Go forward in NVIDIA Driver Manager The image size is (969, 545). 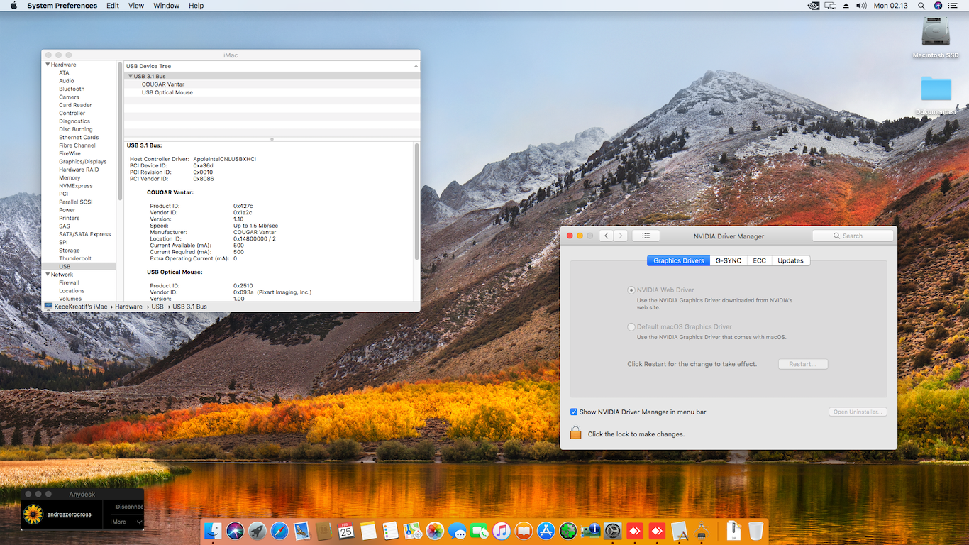[621, 236]
